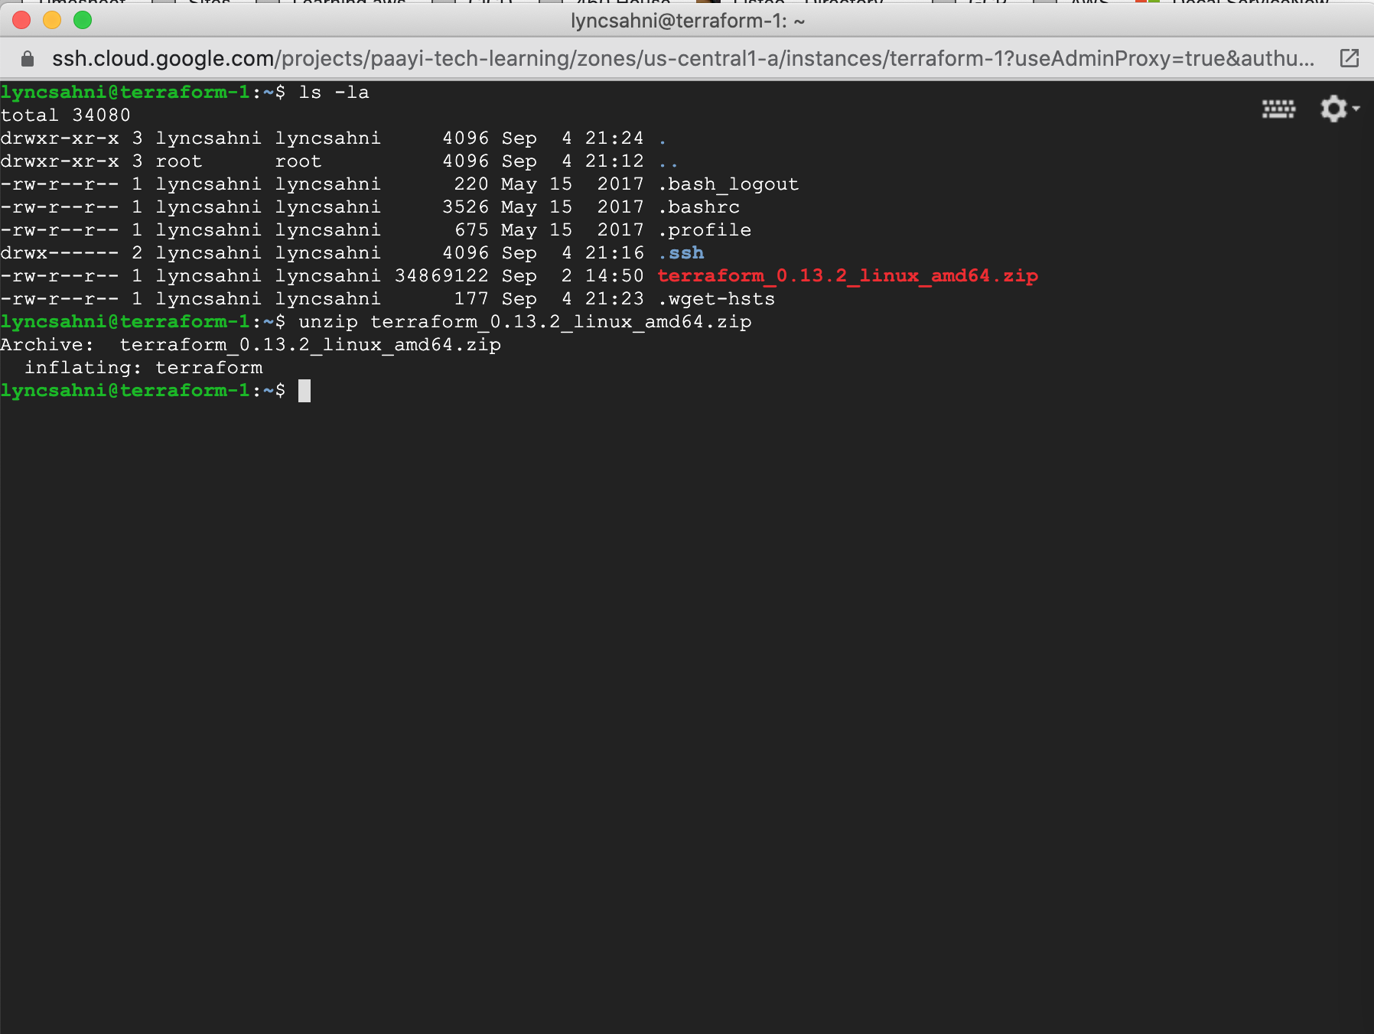Viewport: 1374px width, 1034px height.
Task: Click the lock icon beside the URL
Action: coord(28,59)
